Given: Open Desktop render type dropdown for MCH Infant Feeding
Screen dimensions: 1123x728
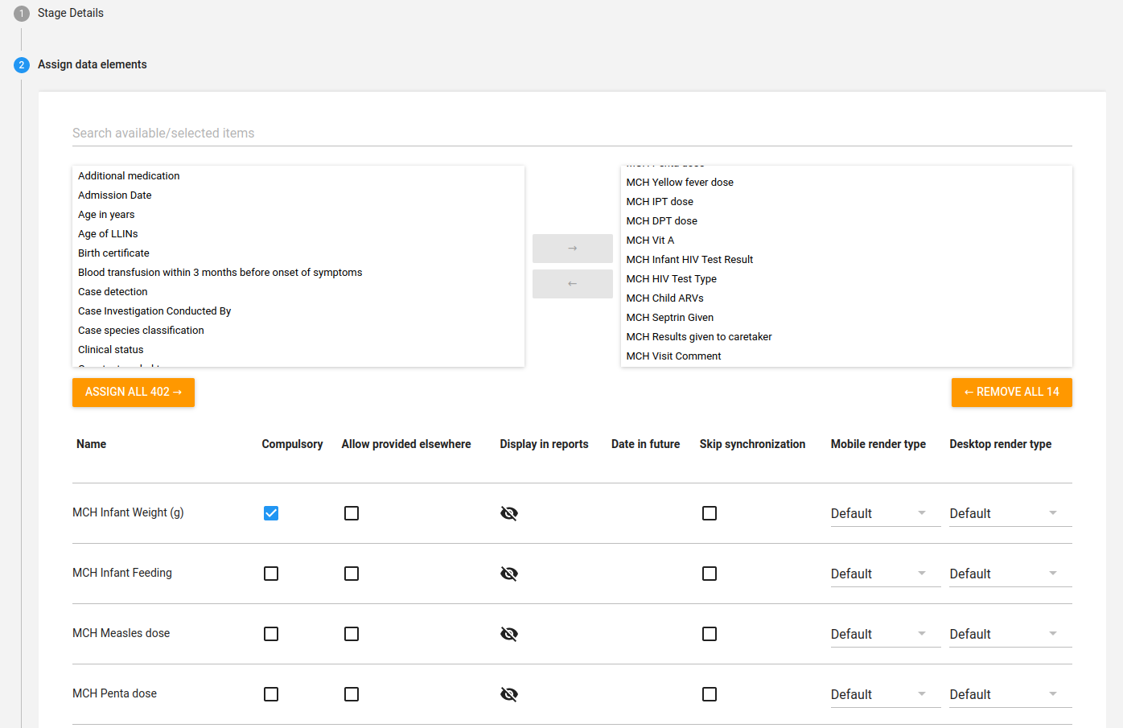Looking at the screenshot, I should [1010, 574].
